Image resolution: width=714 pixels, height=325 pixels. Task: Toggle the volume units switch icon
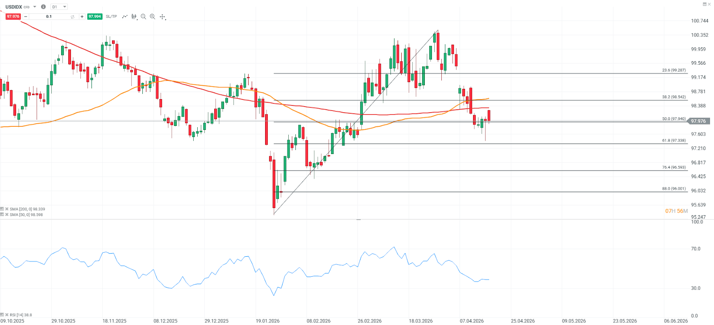72,17
